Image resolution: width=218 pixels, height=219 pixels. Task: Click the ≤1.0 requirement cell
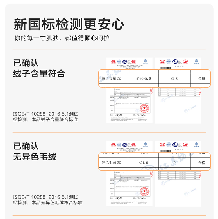(x=143, y=163)
